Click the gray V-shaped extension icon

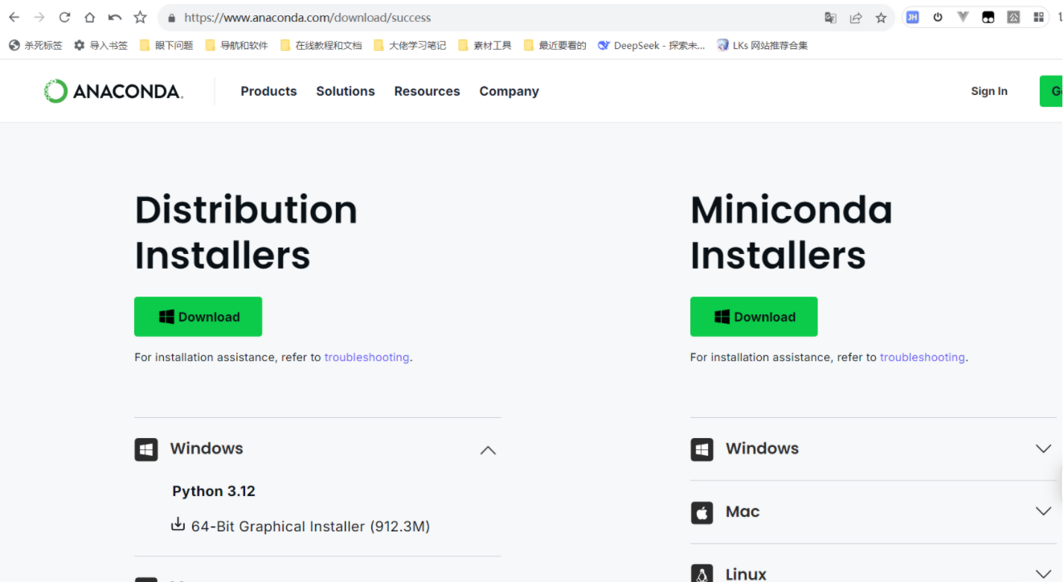click(x=963, y=17)
